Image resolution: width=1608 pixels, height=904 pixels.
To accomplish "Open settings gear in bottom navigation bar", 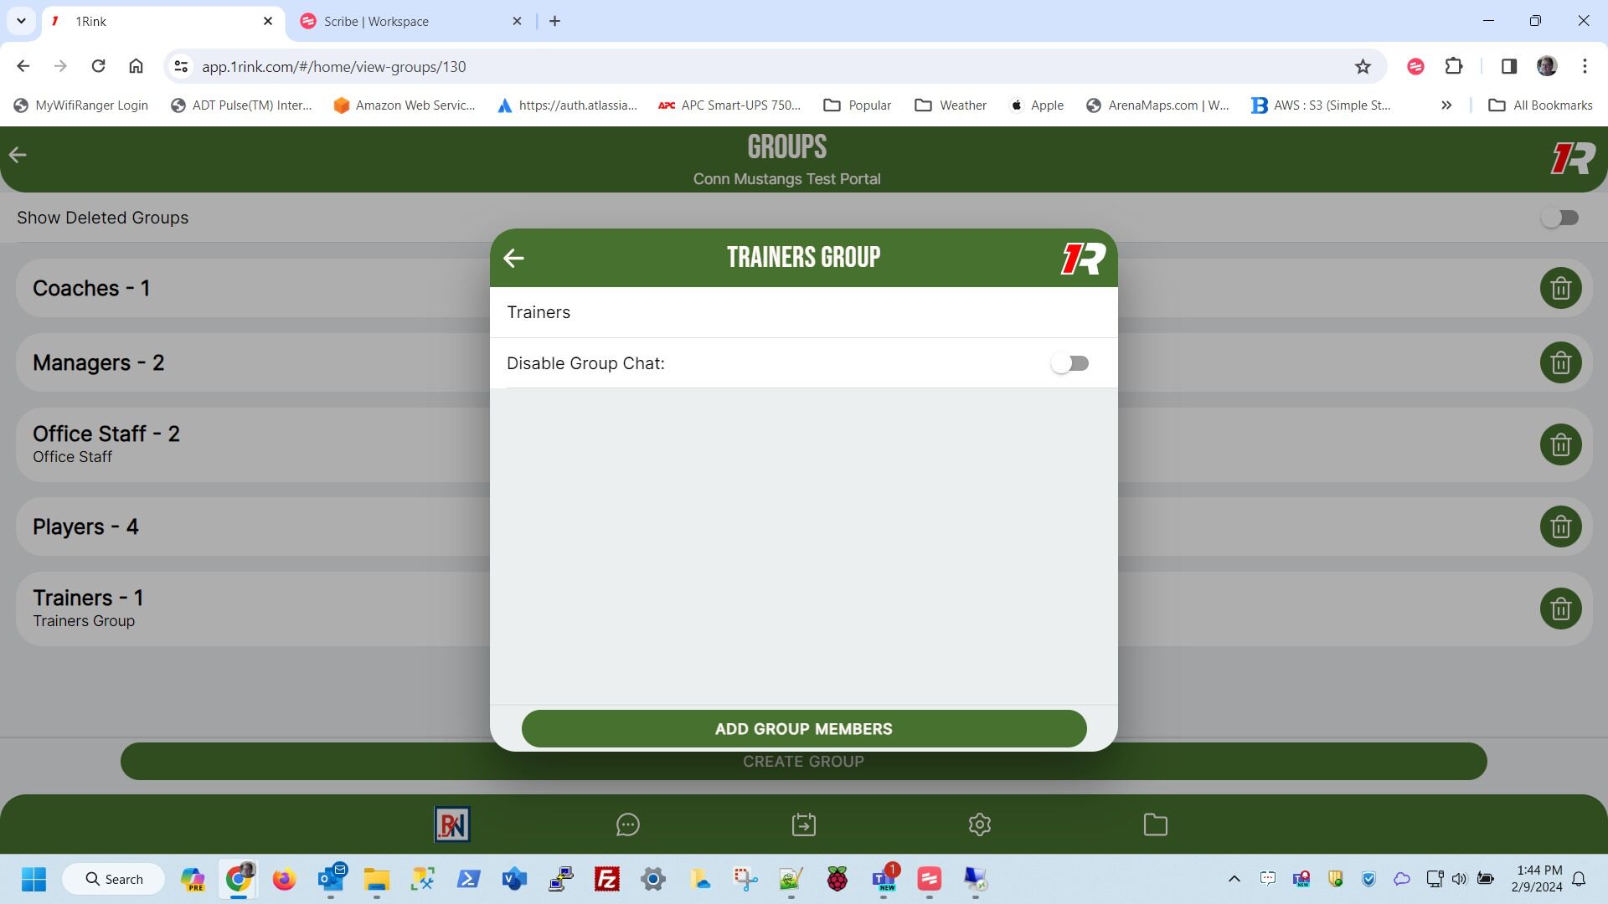I will pos(979,825).
